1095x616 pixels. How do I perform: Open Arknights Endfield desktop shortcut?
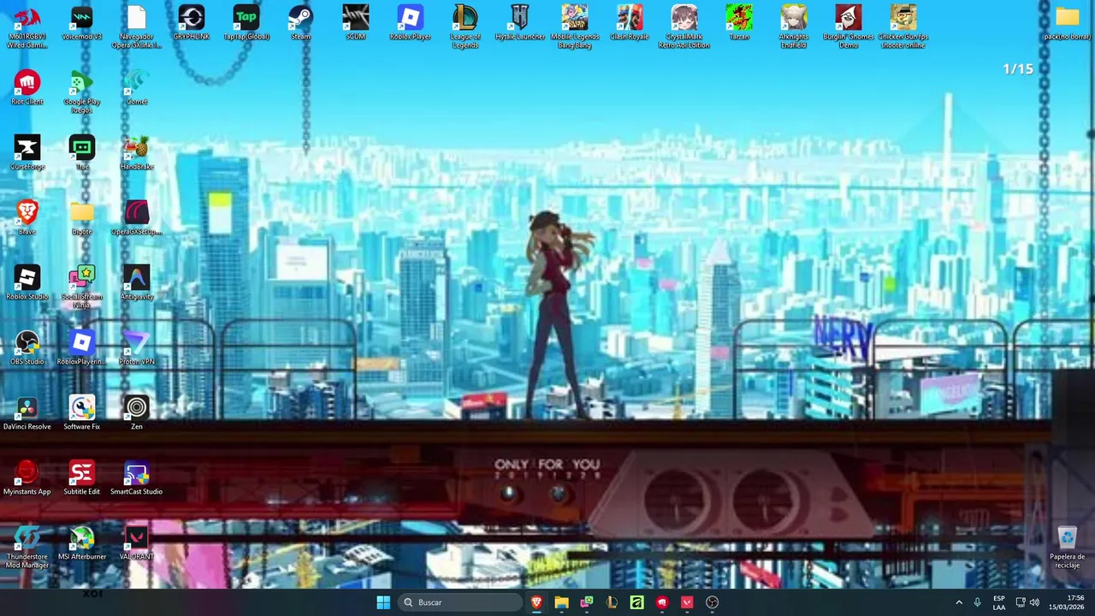[x=794, y=27]
